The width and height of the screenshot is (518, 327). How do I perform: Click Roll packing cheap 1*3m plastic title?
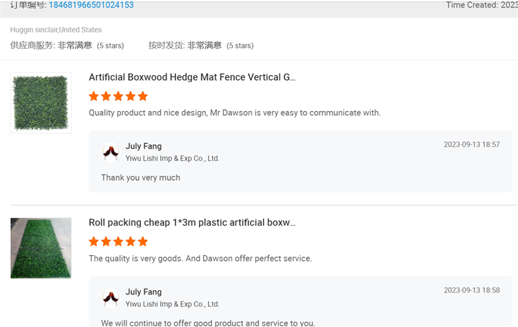[x=192, y=222]
